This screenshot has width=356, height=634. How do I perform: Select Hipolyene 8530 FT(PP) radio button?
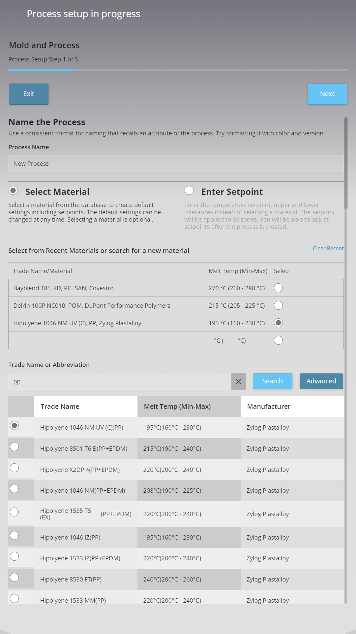pyautogui.click(x=15, y=578)
